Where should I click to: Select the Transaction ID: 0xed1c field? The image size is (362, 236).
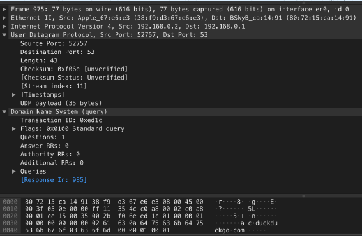click(61, 120)
